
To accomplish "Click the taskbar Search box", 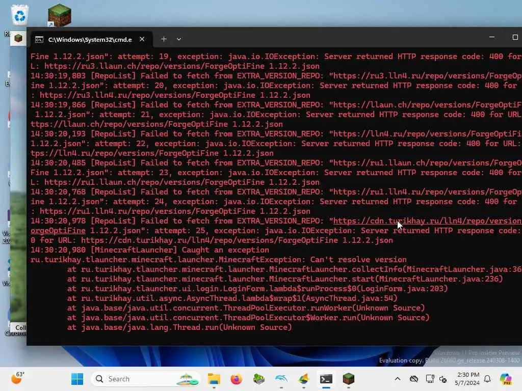I will click(x=145, y=379).
